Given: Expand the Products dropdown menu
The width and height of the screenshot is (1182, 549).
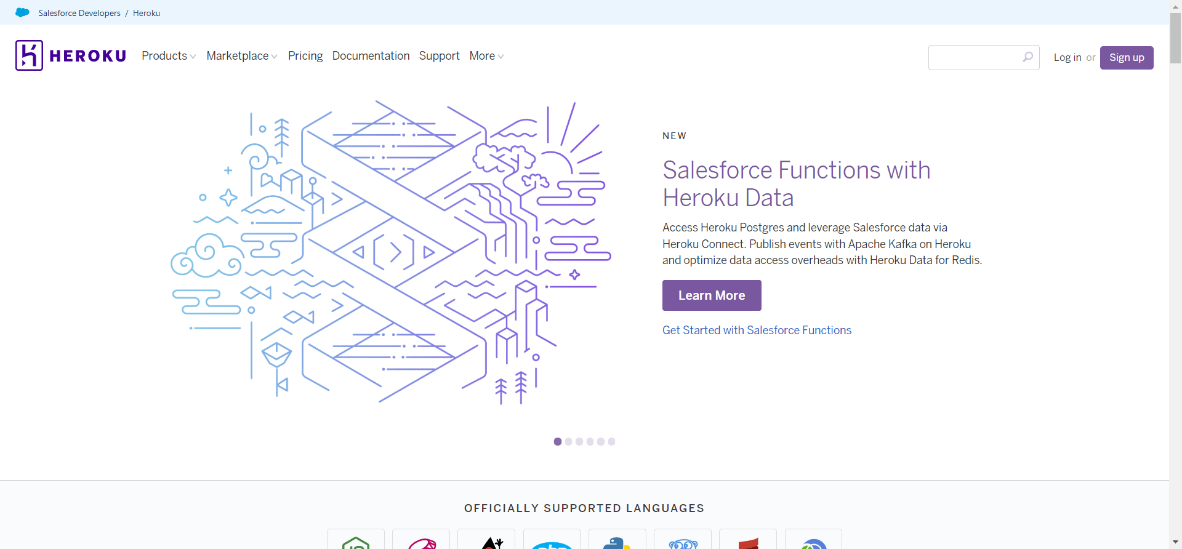Looking at the screenshot, I should [x=169, y=56].
